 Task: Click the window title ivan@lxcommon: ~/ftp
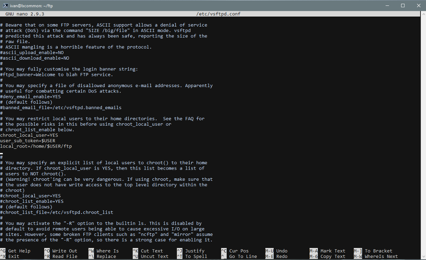click(31, 6)
